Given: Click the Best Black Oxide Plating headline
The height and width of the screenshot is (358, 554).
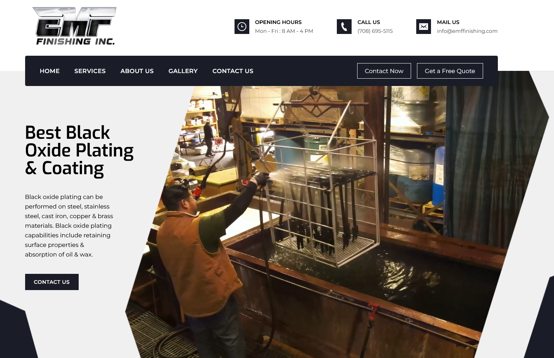Looking at the screenshot, I should tap(79, 151).
